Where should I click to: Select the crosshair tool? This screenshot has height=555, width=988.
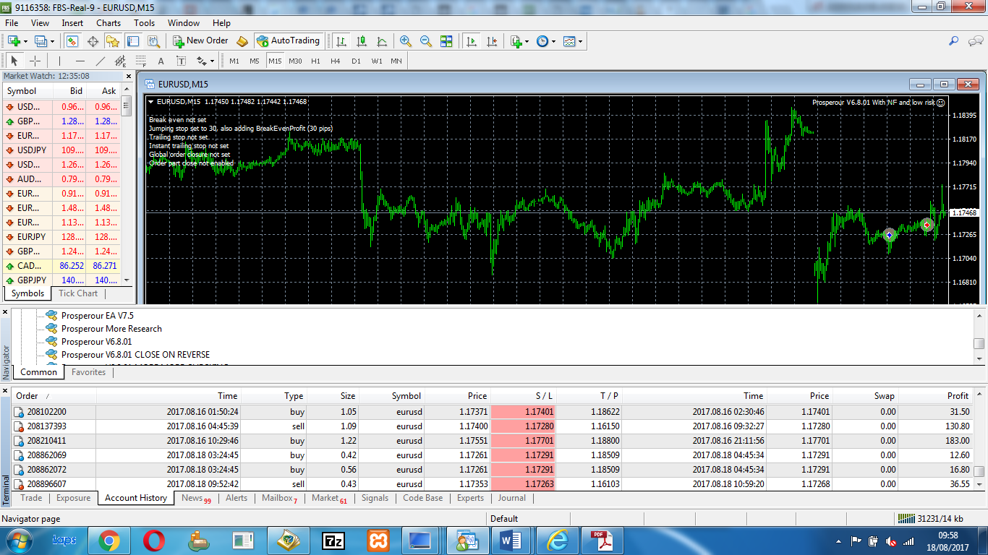[x=35, y=61]
